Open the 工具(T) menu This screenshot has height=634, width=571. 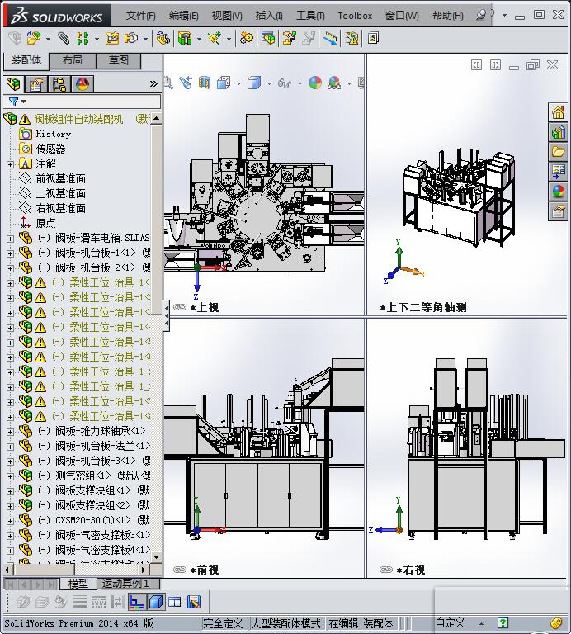310,16
